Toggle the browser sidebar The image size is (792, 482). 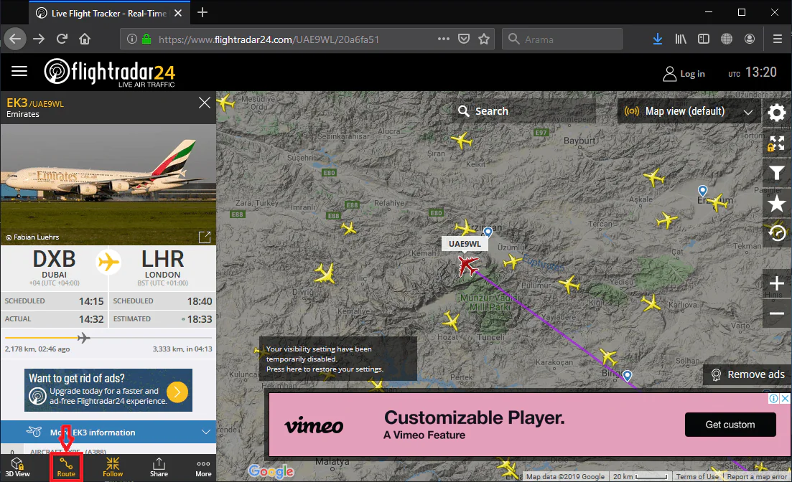pyautogui.click(x=703, y=39)
